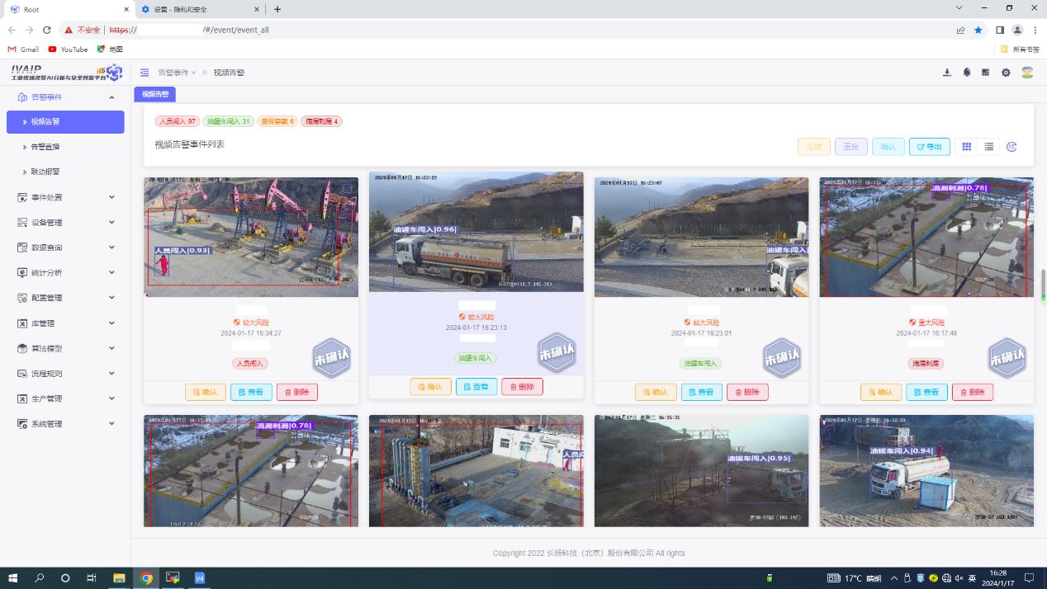Expand the 设备管理 sidebar menu

66,223
